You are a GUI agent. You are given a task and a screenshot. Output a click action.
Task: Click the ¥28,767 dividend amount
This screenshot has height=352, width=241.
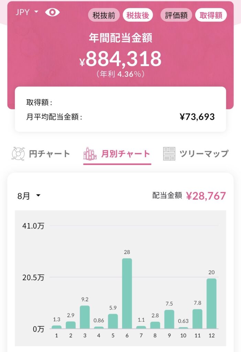[x=206, y=196]
